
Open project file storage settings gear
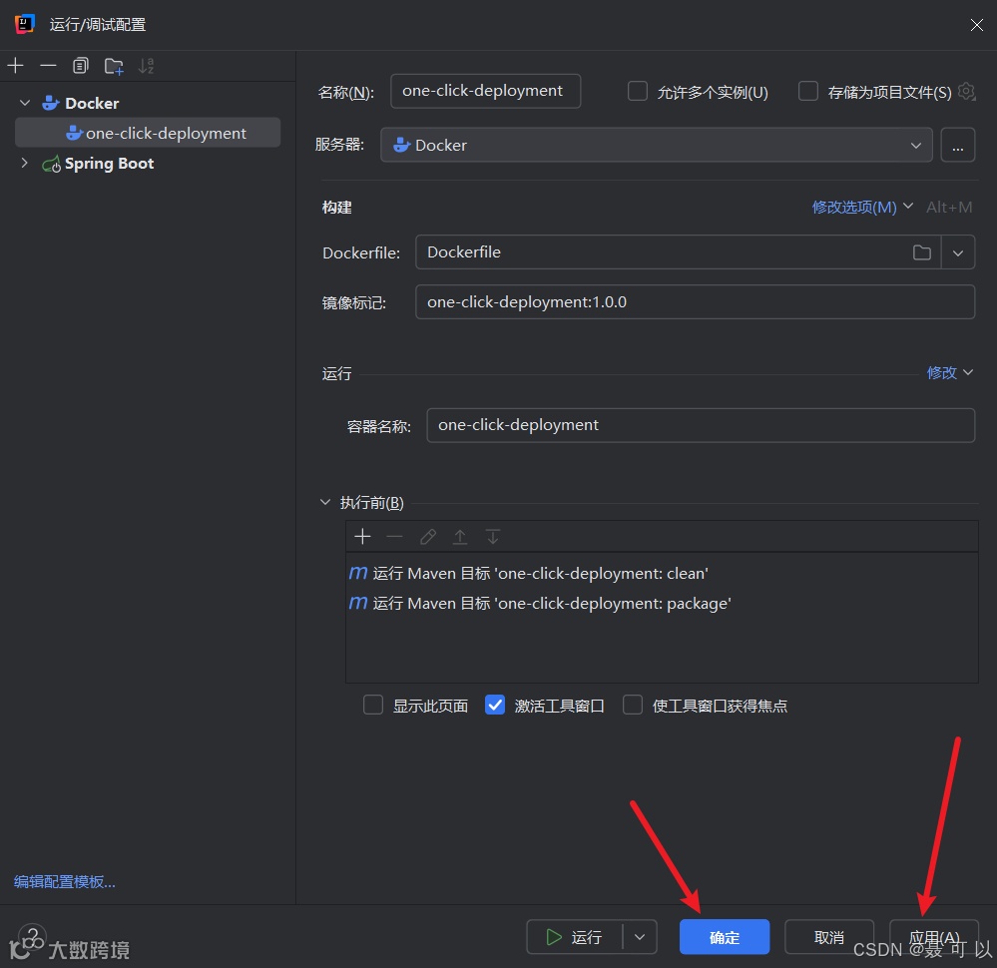(x=966, y=92)
